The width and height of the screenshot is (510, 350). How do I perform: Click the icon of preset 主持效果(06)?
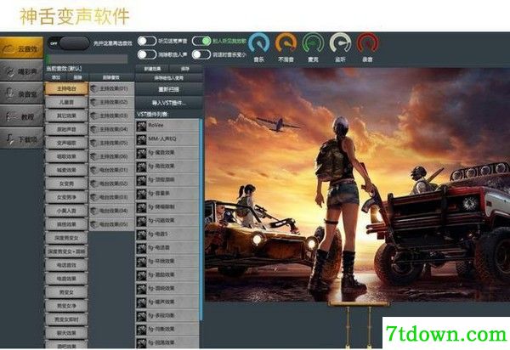point(94,156)
